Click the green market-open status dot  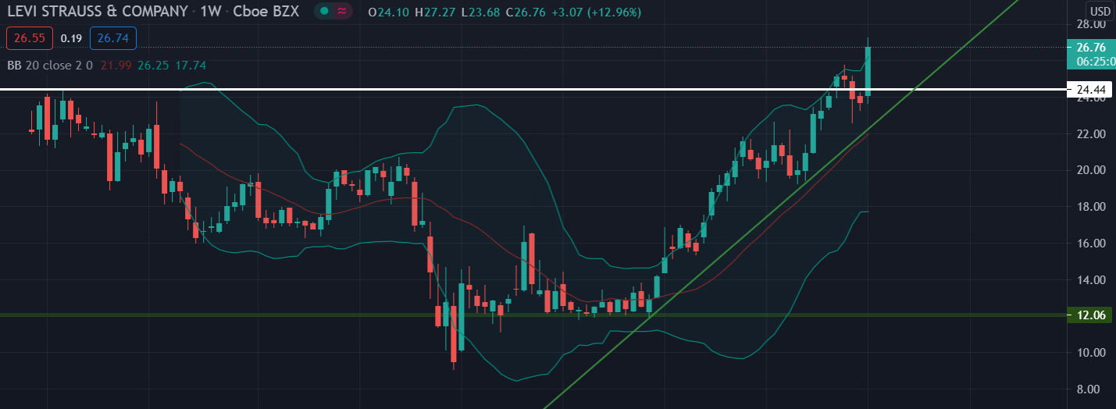(x=325, y=11)
